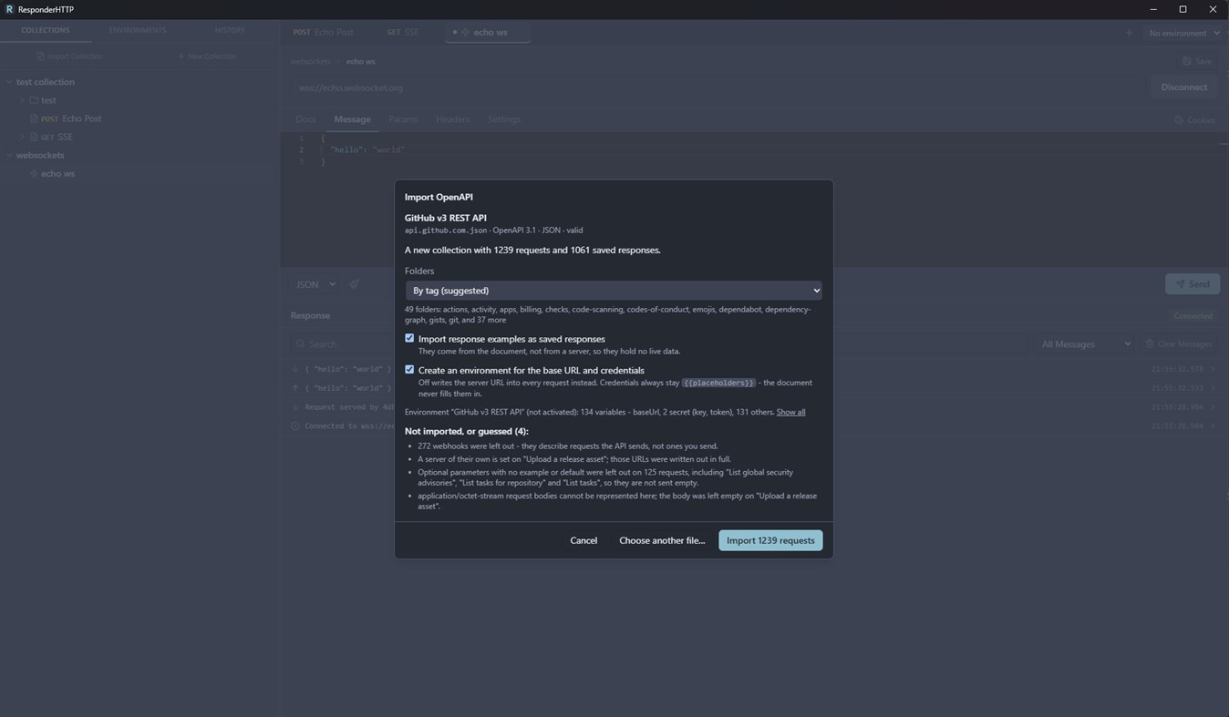Click the folder icon beside test

click(34, 100)
